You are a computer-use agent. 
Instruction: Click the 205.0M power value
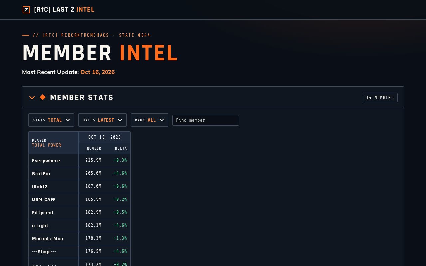point(93,173)
